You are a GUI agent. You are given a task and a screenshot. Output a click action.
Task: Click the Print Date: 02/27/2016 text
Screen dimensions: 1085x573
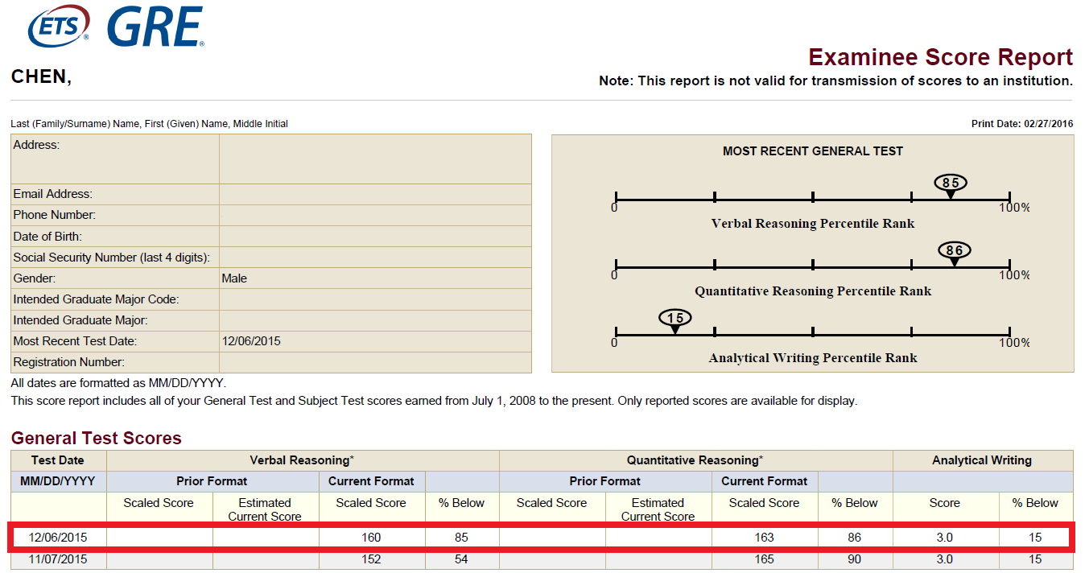click(x=1022, y=124)
